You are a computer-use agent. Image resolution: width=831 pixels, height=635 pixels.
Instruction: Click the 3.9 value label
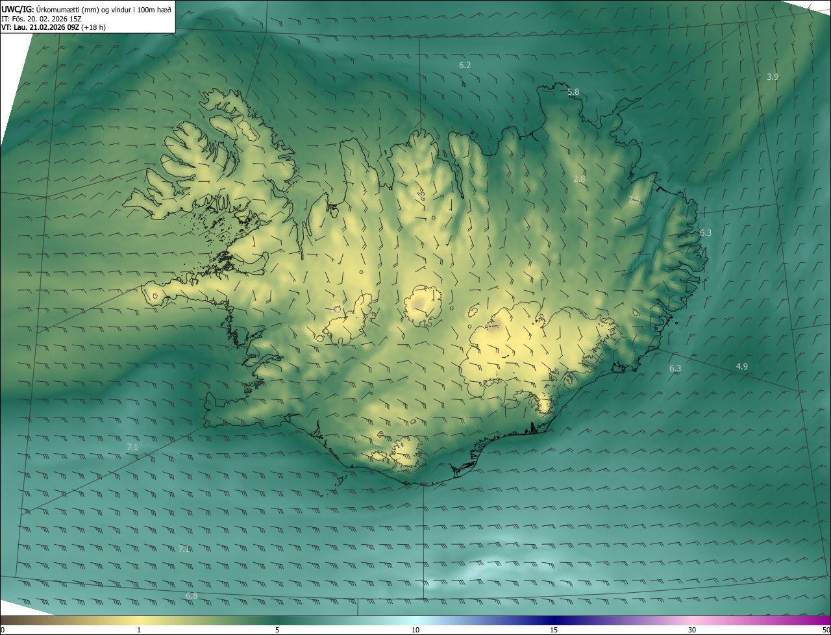pos(773,77)
